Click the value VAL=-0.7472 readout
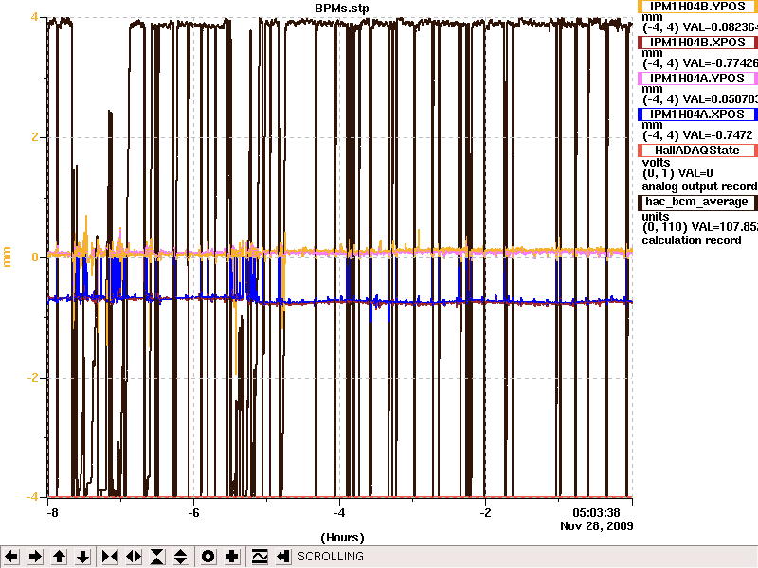Image resolution: width=758 pixels, height=568 pixels. [717, 135]
